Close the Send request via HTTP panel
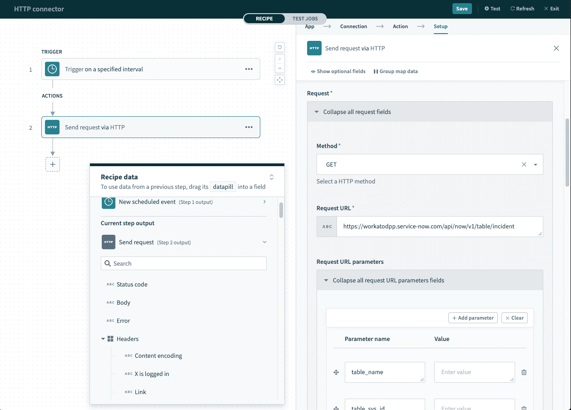The height and width of the screenshot is (410, 571). point(556,48)
